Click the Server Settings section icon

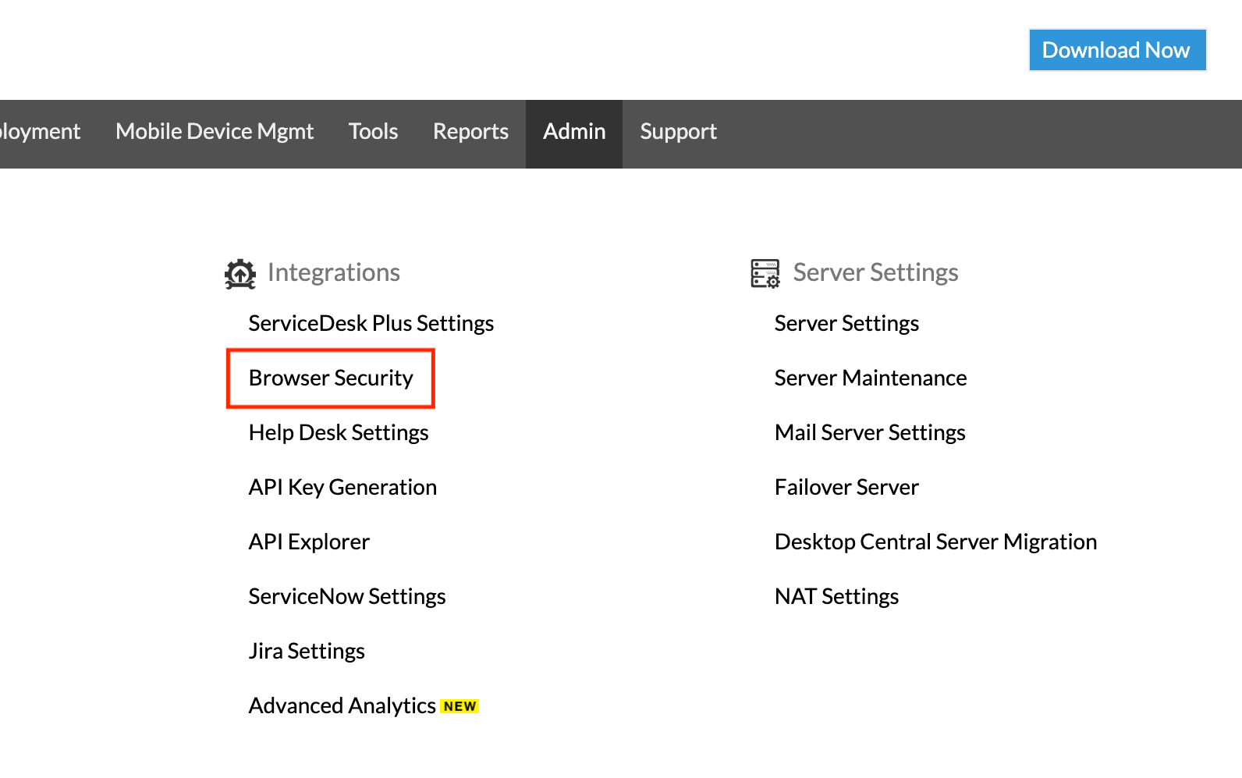coord(765,273)
